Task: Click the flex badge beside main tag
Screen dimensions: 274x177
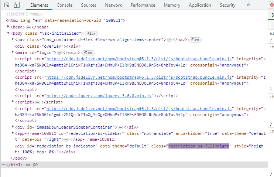Action: pyautogui.click(x=88, y=52)
